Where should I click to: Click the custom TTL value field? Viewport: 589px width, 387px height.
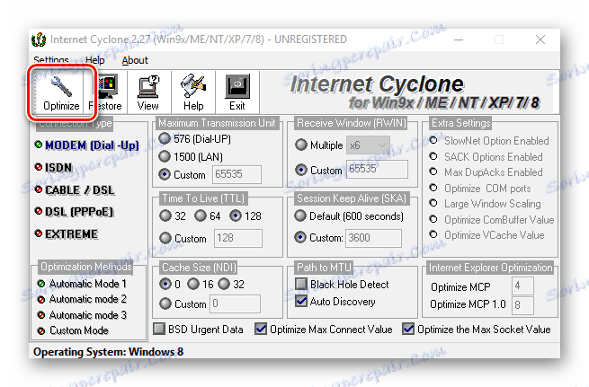(238, 238)
